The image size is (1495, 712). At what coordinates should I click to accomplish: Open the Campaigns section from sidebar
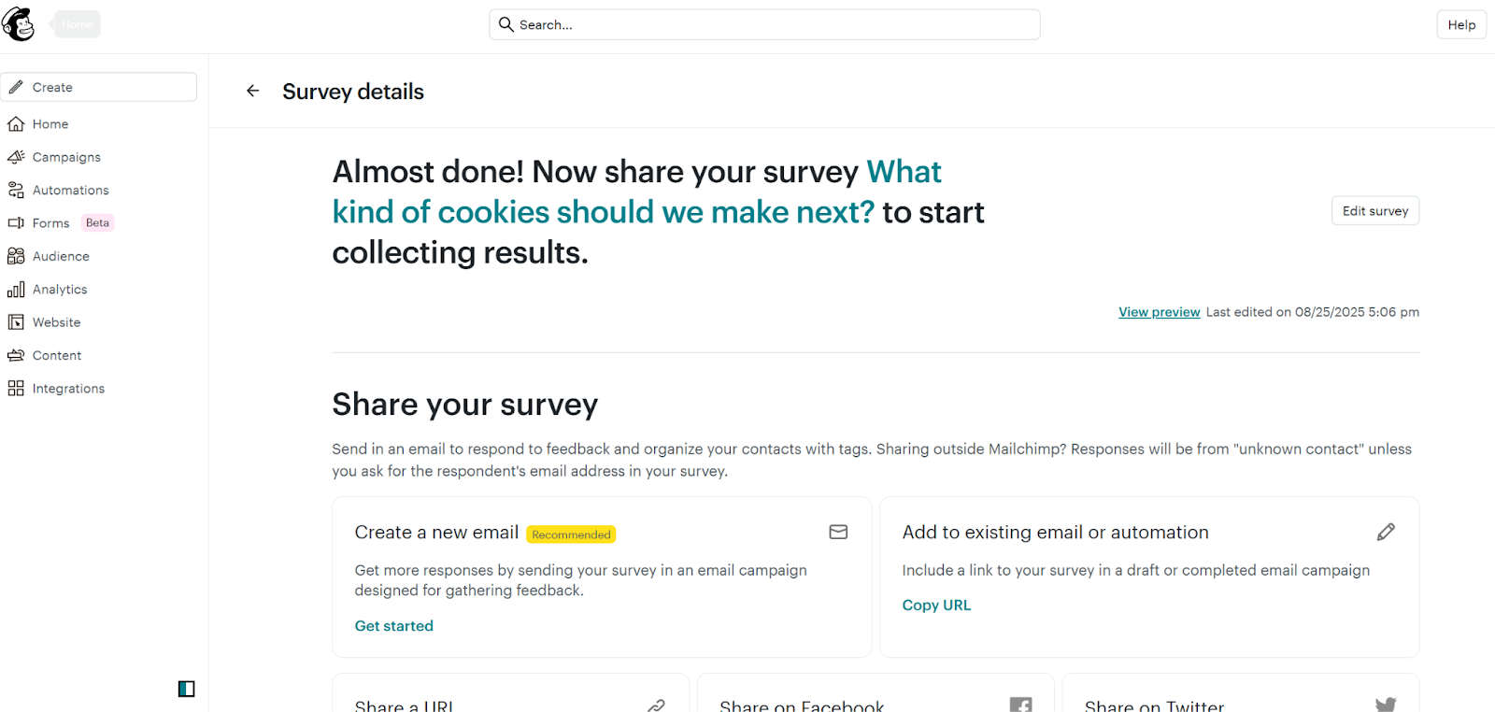pyautogui.click(x=65, y=156)
